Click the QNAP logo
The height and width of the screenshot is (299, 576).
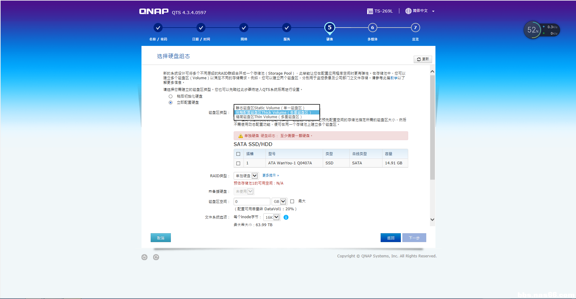point(153,11)
